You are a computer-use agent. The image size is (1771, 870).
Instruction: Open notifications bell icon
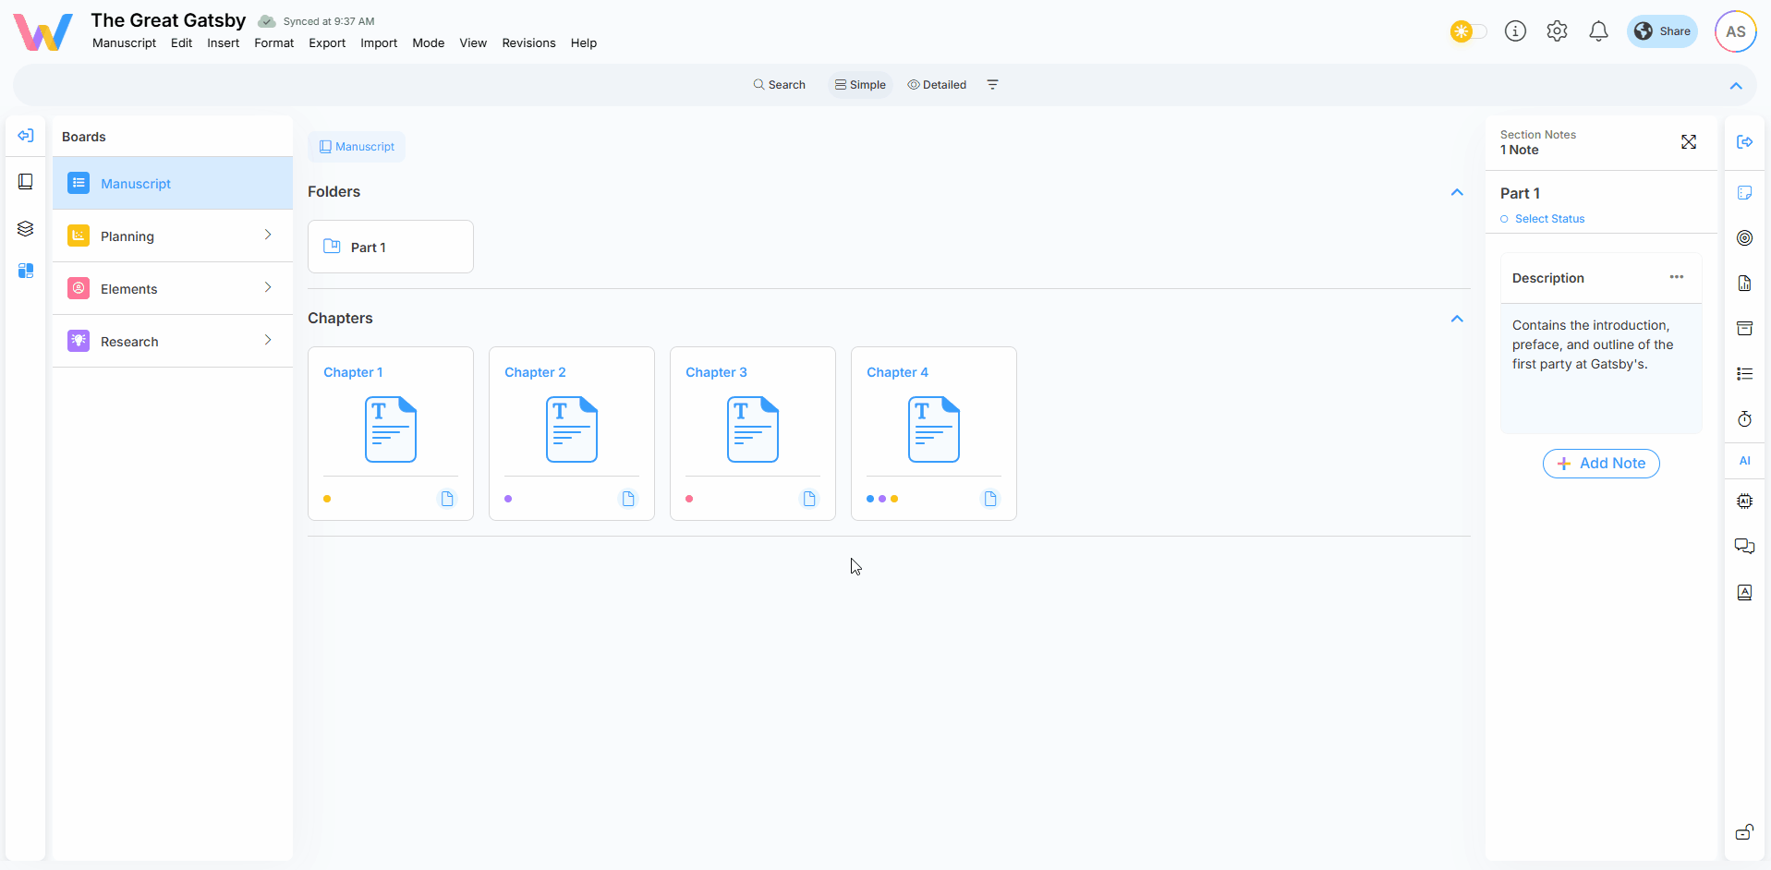coord(1598,31)
